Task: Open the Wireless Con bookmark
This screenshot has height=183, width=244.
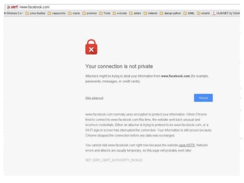Action: (13, 13)
